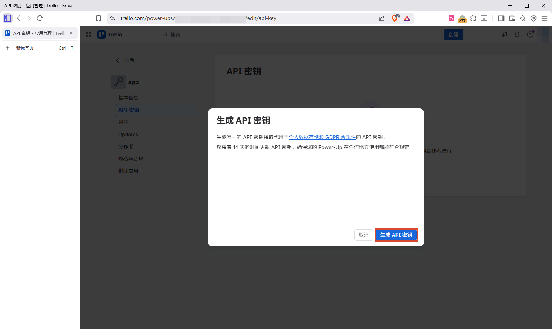Open the extensions puzzle piece menu
This screenshot has height=329, width=552.
tap(474, 18)
